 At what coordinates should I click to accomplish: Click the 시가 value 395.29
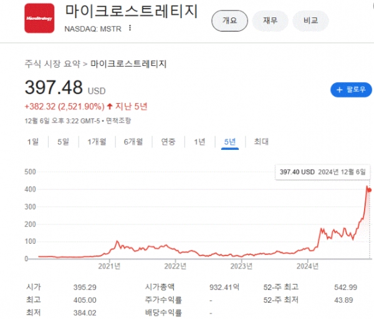point(85,287)
